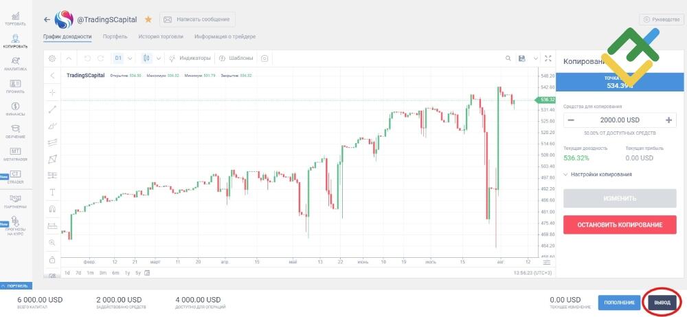Open the Шаблоны templates menu
The image size is (687, 317).
(236, 58)
